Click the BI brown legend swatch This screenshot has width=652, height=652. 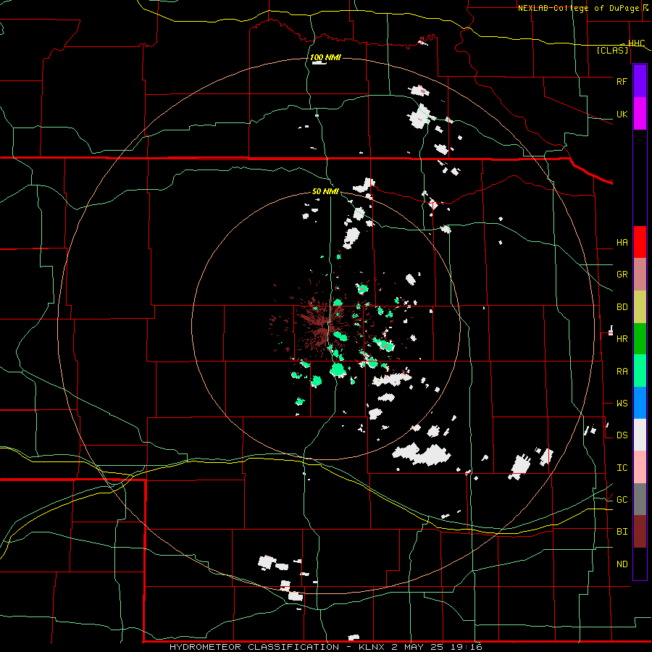(640, 532)
